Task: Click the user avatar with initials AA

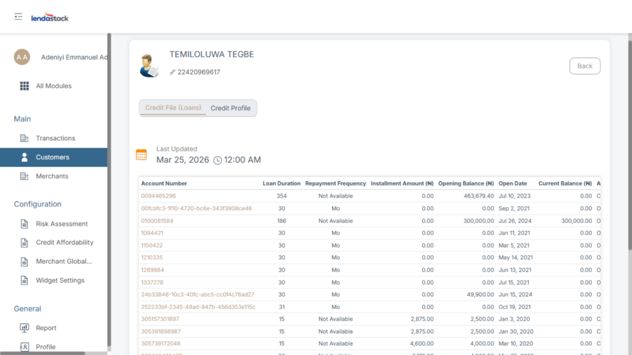Action: (x=22, y=57)
